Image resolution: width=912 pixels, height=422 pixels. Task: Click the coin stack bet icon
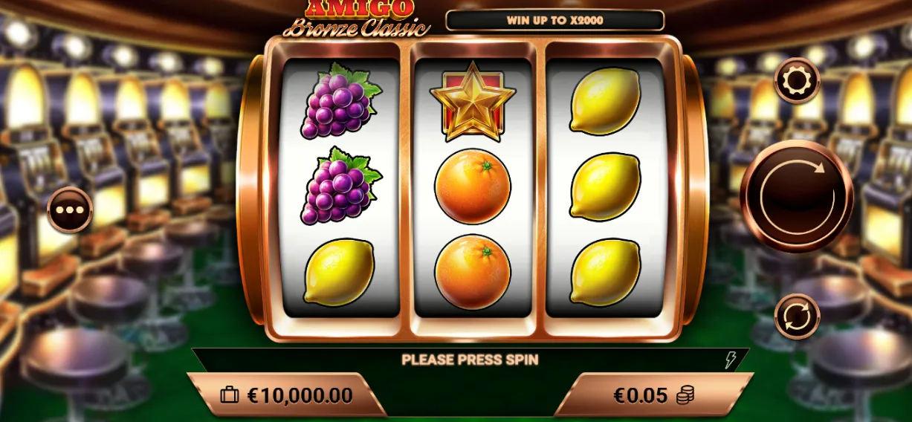[x=685, y=395]
